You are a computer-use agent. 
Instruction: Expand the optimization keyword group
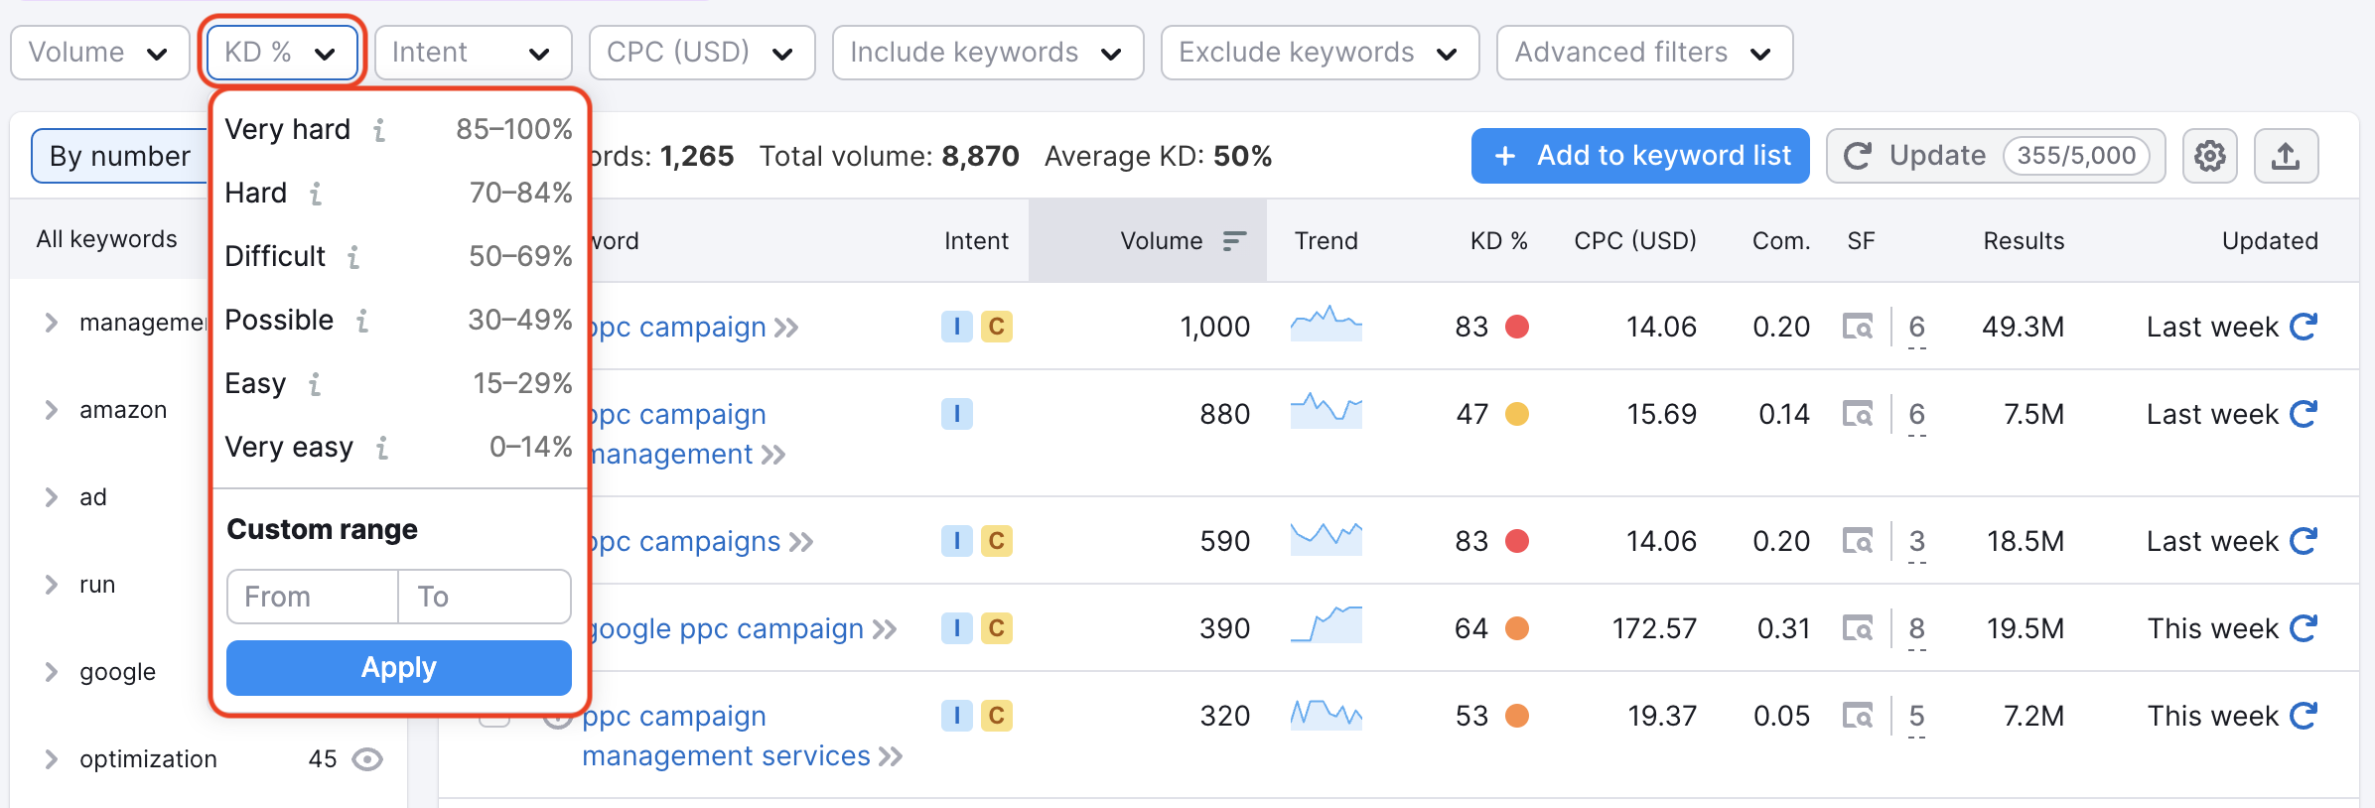pyautogui.click(x=52, y=759)
